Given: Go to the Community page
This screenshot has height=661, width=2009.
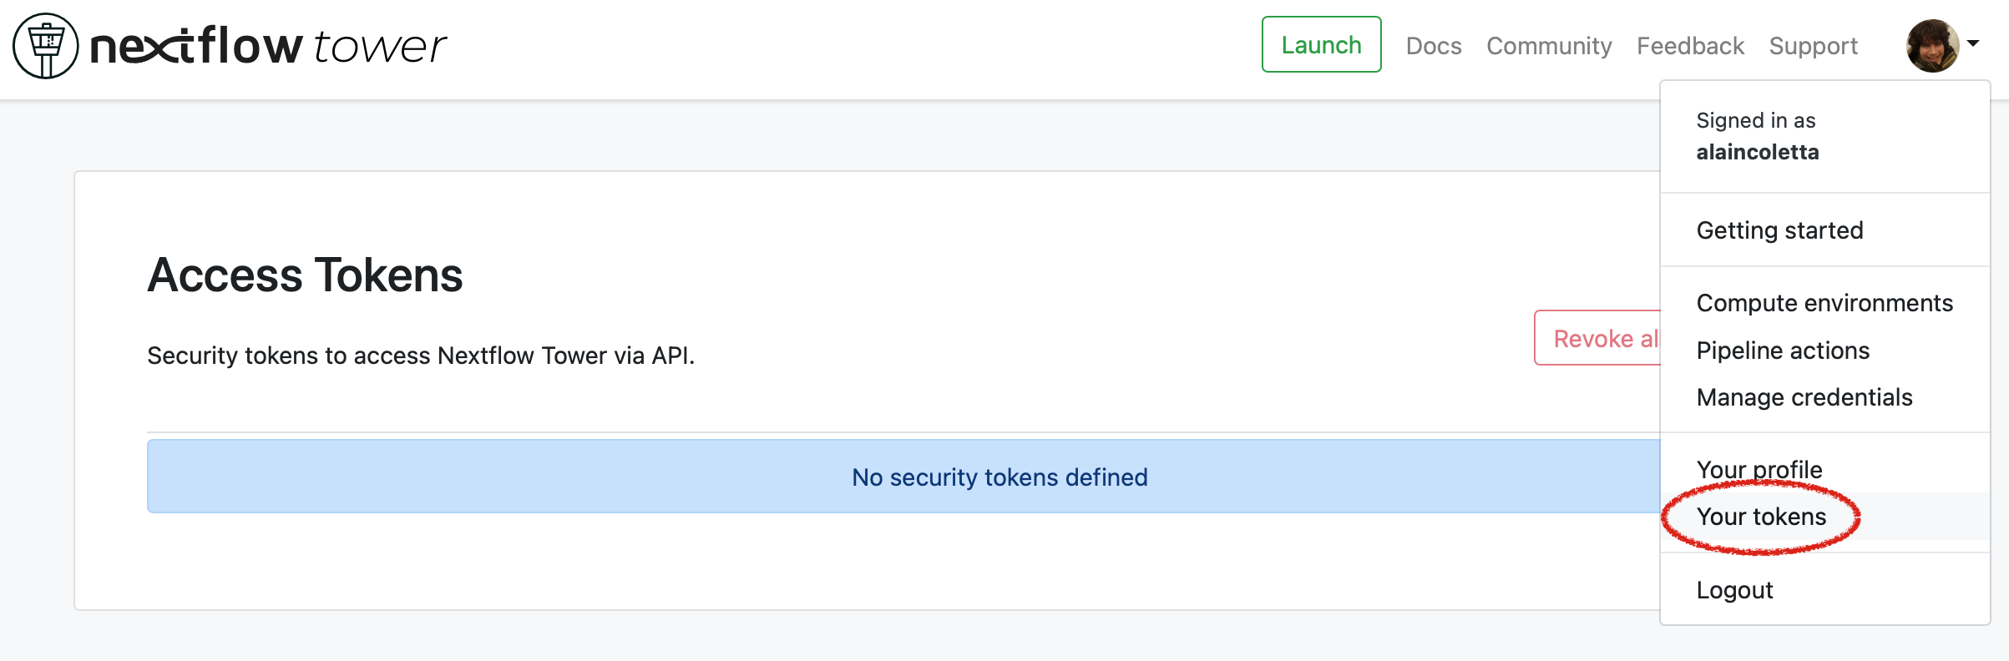Looking at the screenshot, I should 1548,46.
